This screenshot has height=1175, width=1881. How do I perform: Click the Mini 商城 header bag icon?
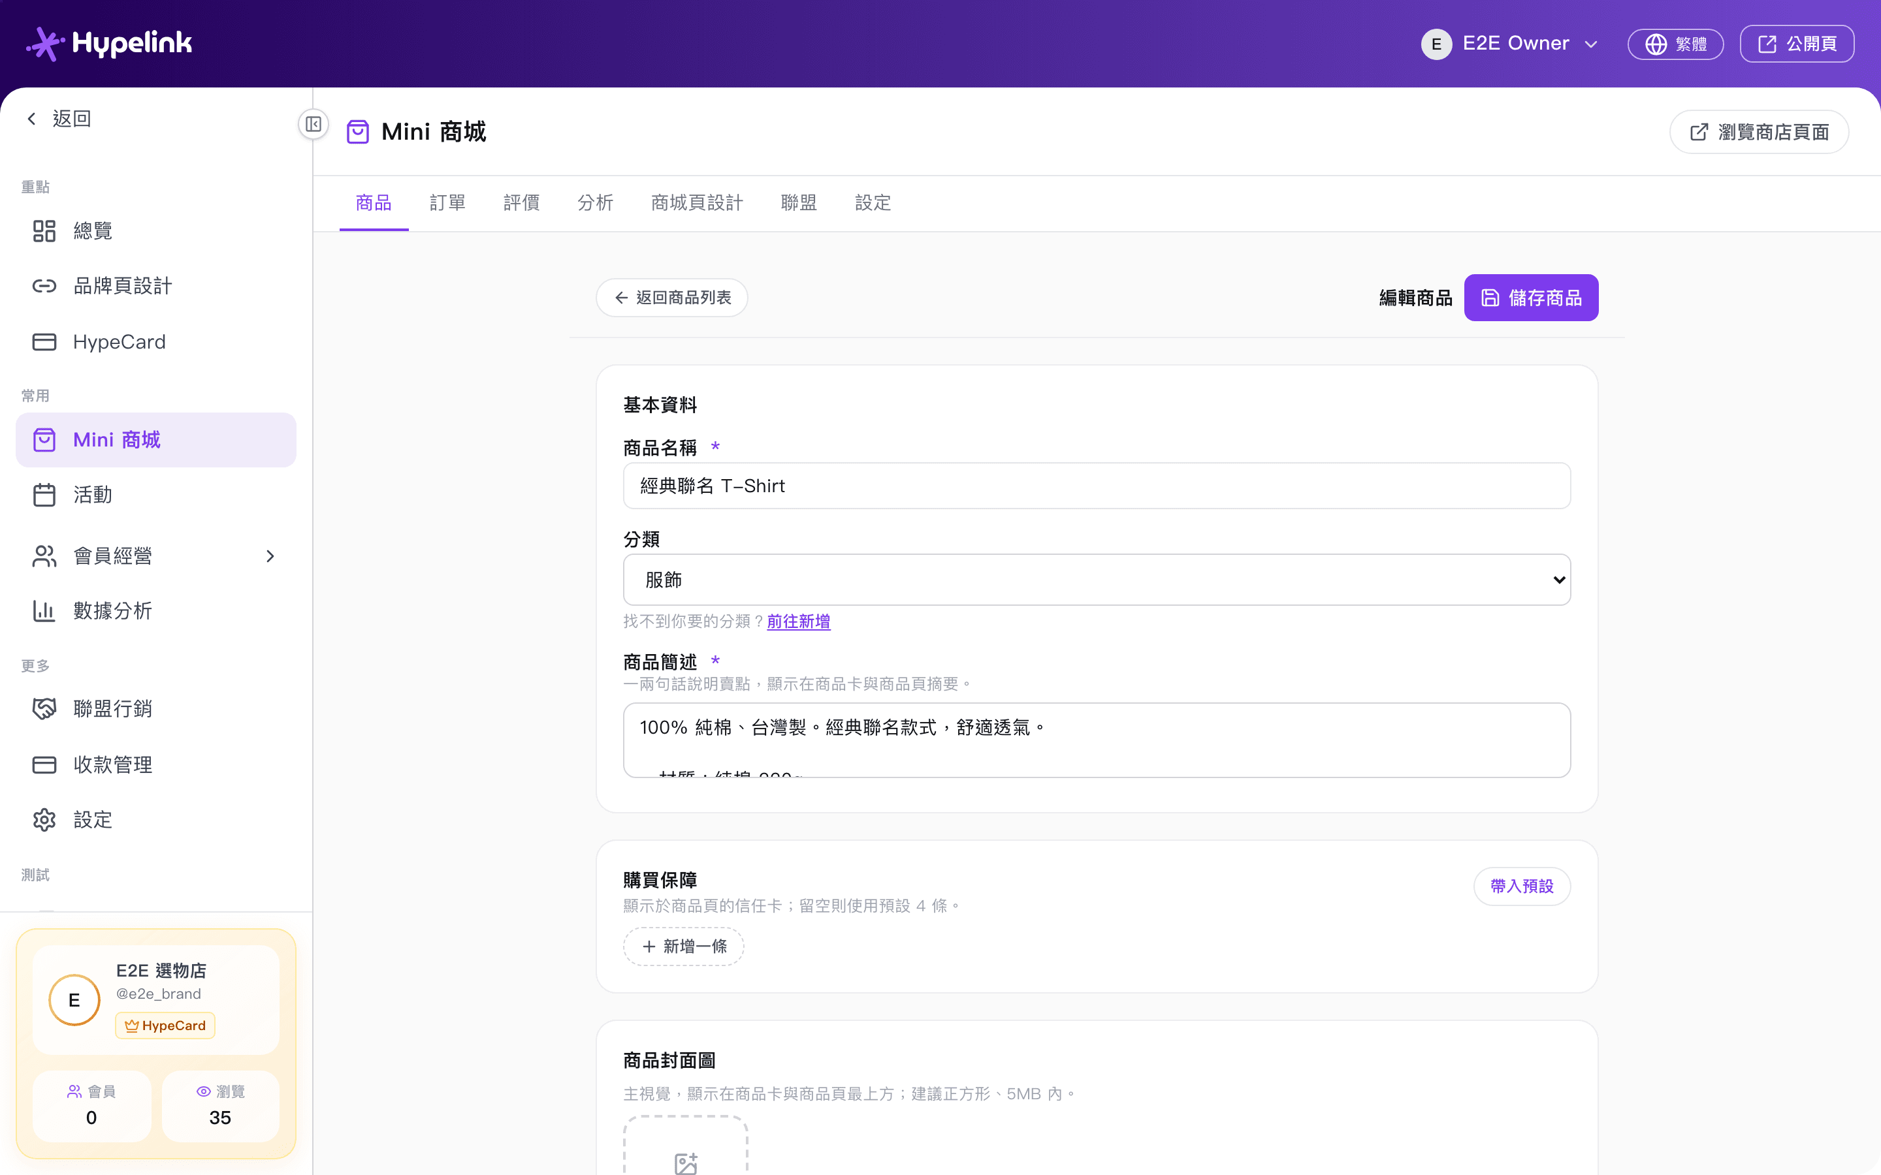point(357,132)
